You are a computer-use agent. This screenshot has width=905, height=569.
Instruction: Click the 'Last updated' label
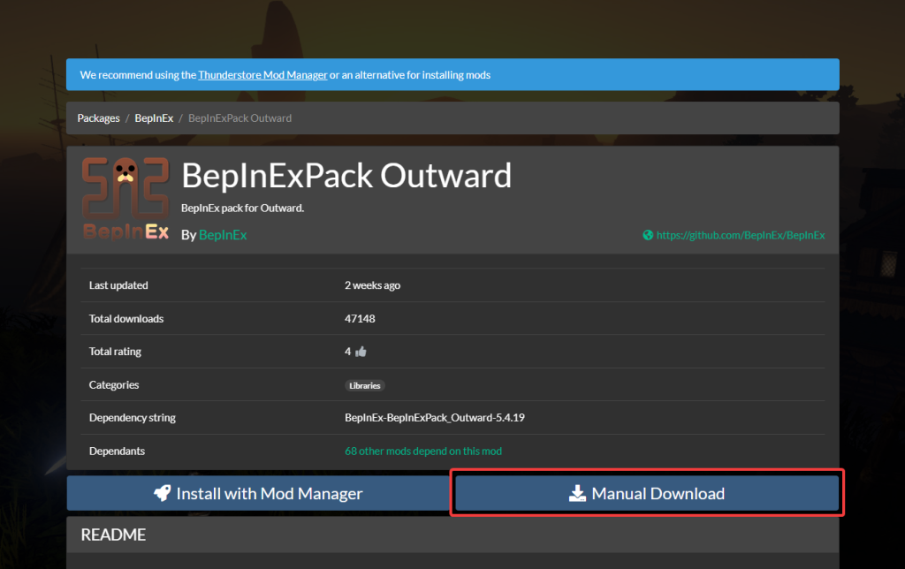coord(118,285)
